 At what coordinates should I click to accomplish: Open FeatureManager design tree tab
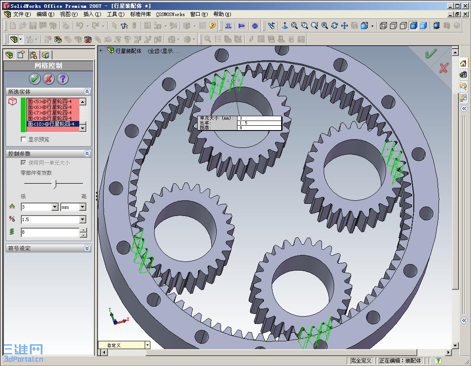(x=10, y=55)
